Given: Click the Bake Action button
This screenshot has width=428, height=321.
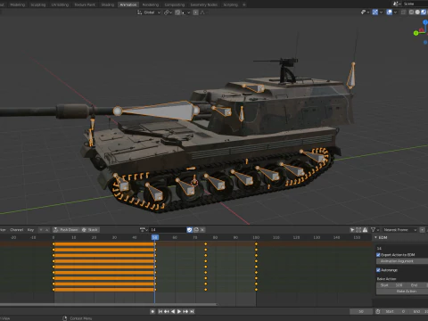Looking at the screenshot, I should coord(402,292).
